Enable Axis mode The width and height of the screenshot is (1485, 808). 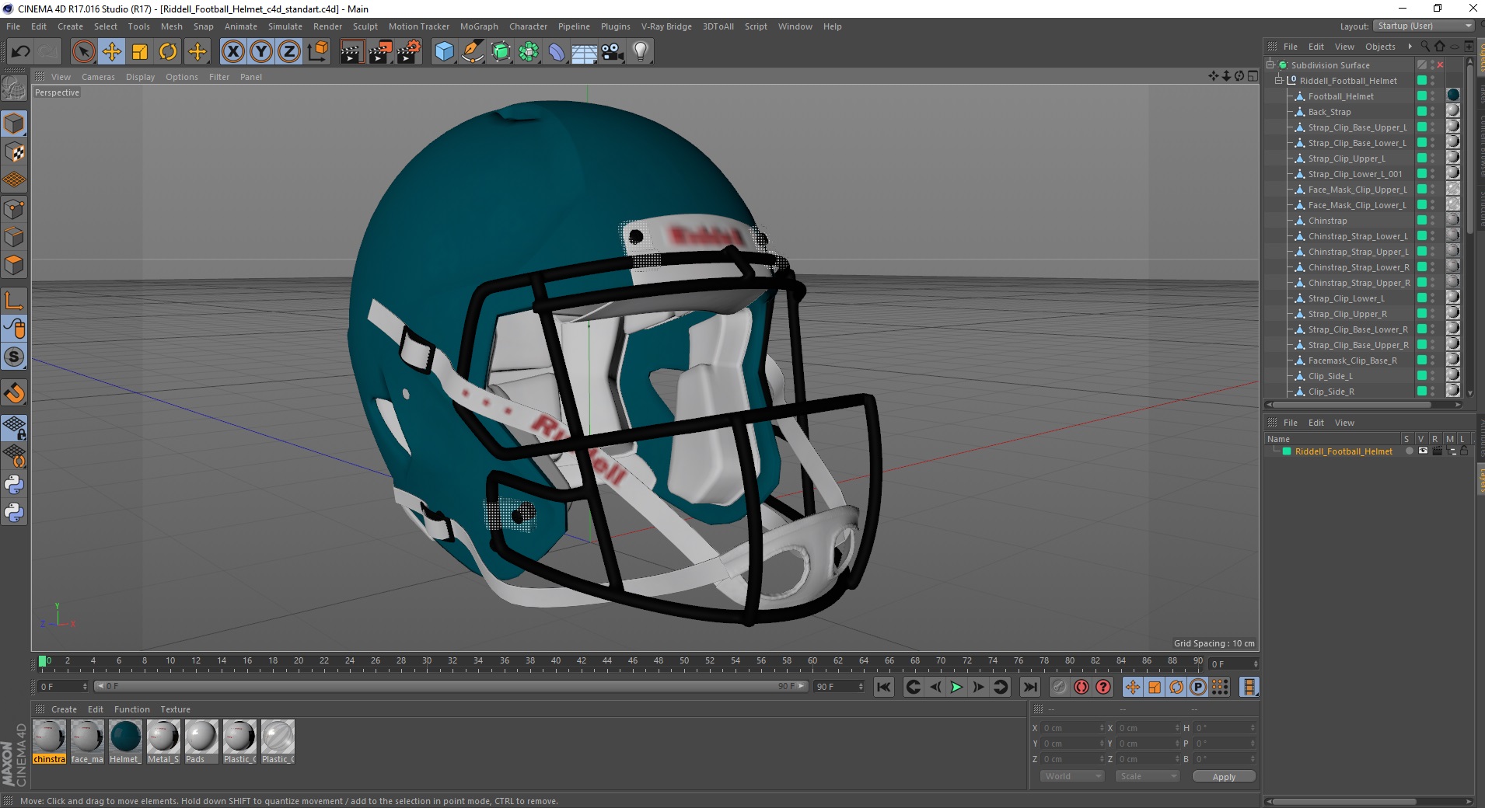[14, 300]
